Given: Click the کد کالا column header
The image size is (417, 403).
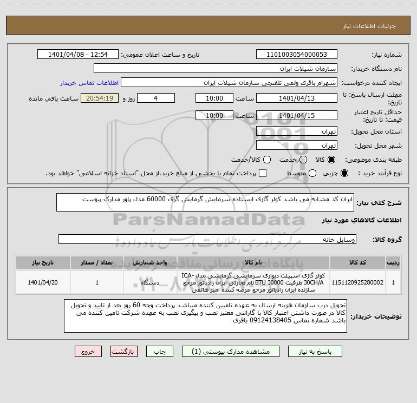Looking at the screenshot, I should coord(357,262).
